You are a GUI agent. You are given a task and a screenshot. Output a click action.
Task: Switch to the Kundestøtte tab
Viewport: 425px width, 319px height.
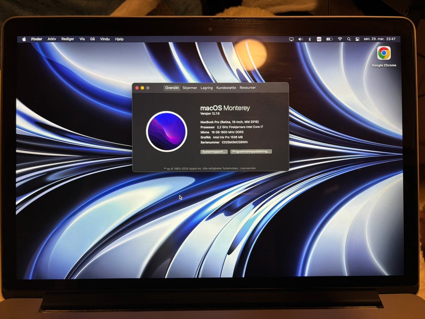[x=226, y=88]
